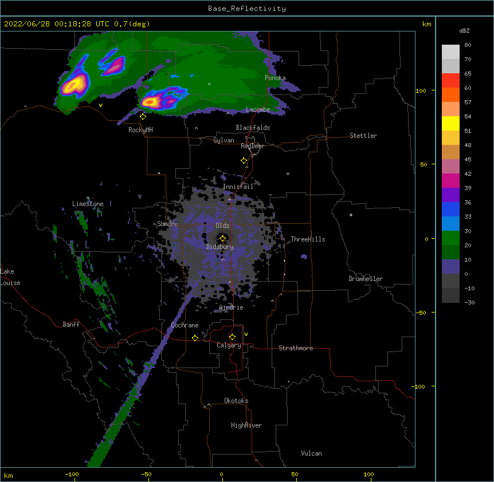Click the dBZ legend heading
This screenshot has height=482, width=494.
pyautogui.click(x=464, y=31)
